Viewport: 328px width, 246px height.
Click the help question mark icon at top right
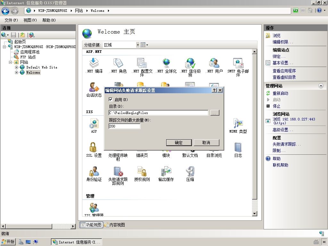pos(319,11)
